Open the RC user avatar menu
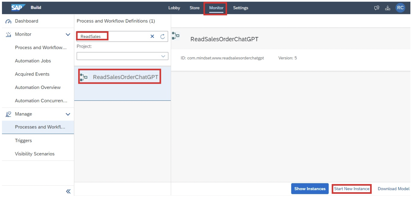The image size is (413, 204). (400, 8)
